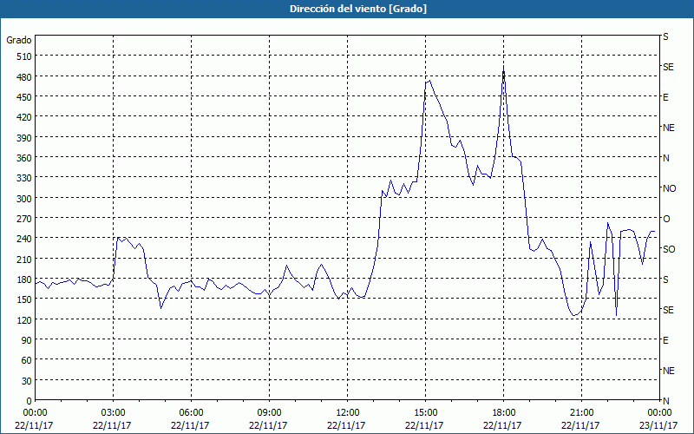Click the line's highest peak at 18:00

504,67
